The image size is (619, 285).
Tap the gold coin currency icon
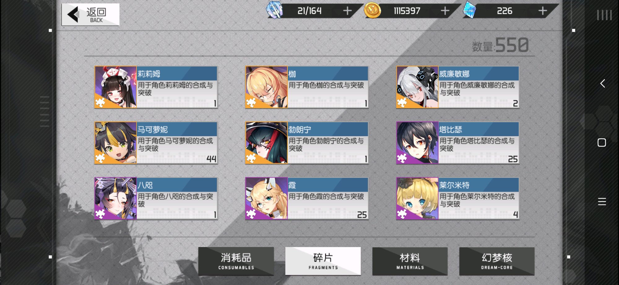tap(372, 10)
